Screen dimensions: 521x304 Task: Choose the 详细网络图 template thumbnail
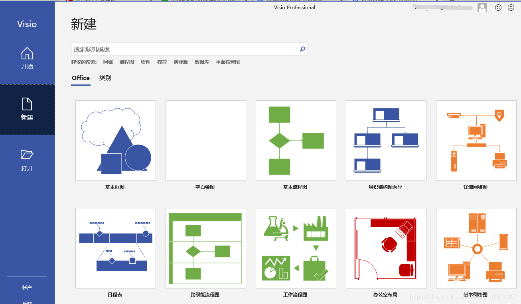pyautogui.click(x=476, y=141)
